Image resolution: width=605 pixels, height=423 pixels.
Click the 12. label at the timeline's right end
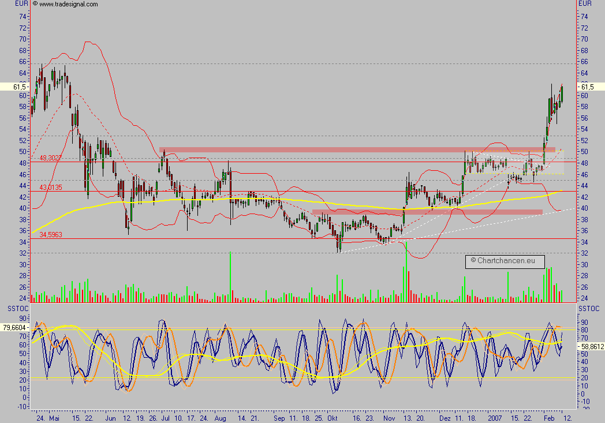point(567,418)
